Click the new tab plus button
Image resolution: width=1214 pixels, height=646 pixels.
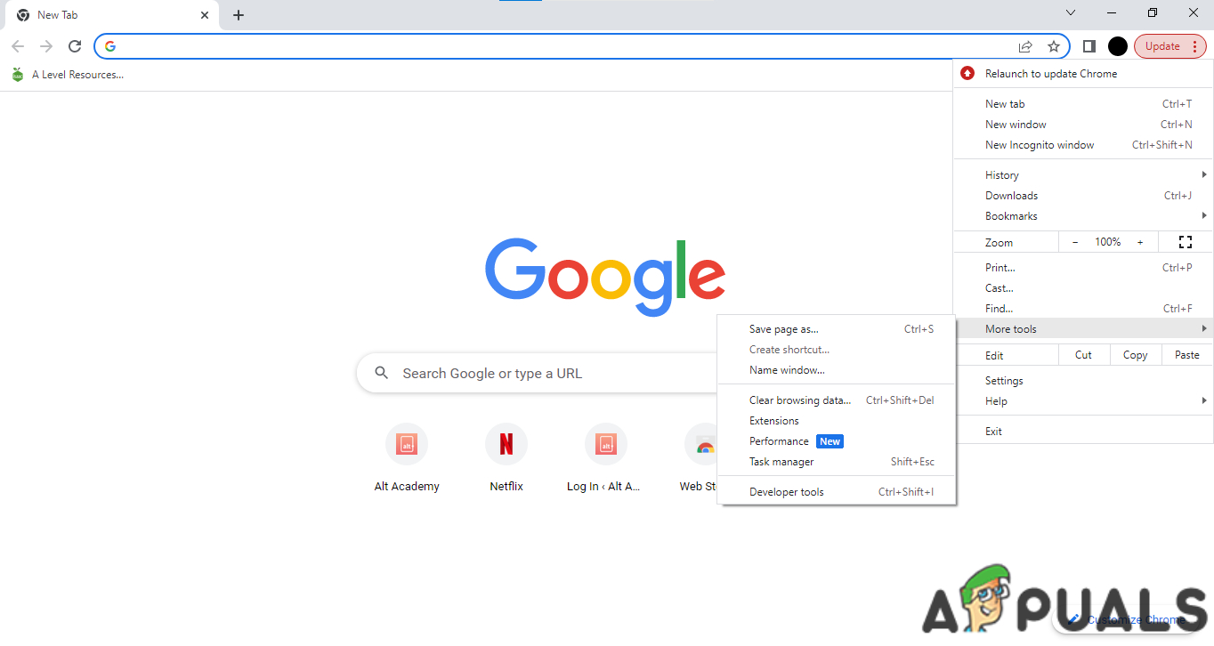239,15
